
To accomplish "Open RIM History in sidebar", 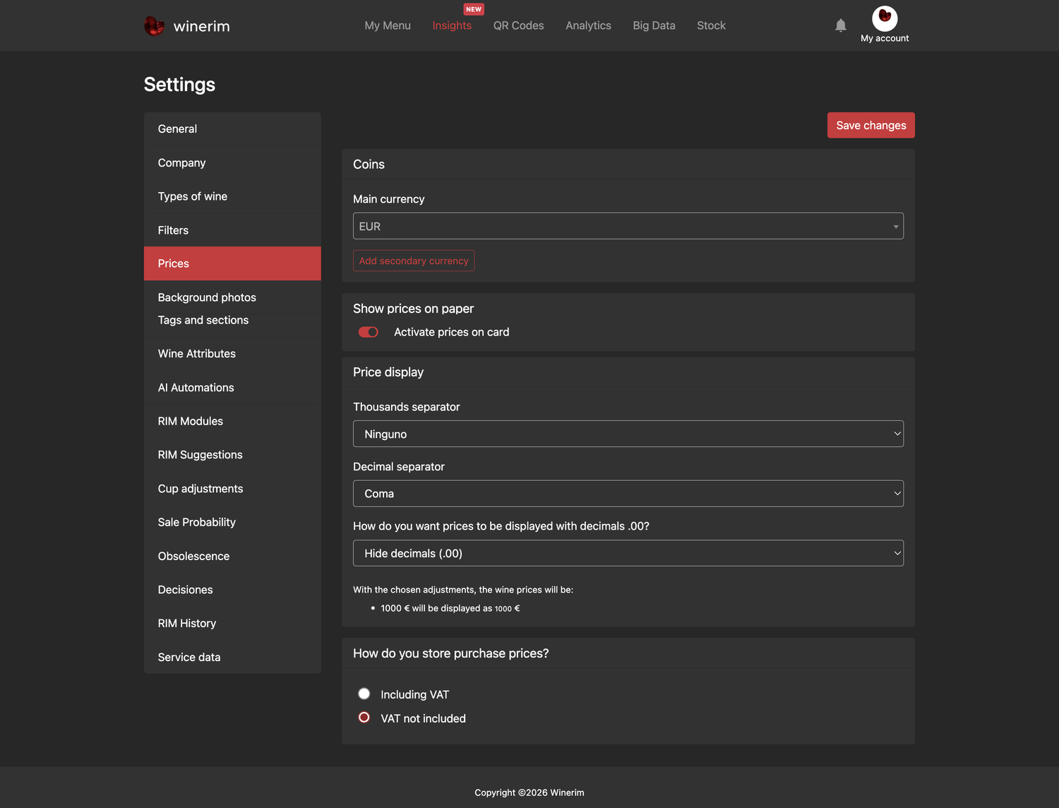I will [232, 623].
